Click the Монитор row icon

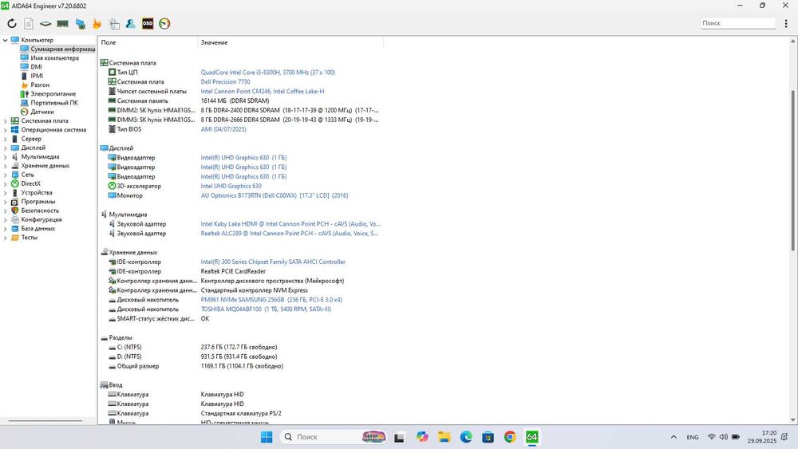click(x=112, y=195)
